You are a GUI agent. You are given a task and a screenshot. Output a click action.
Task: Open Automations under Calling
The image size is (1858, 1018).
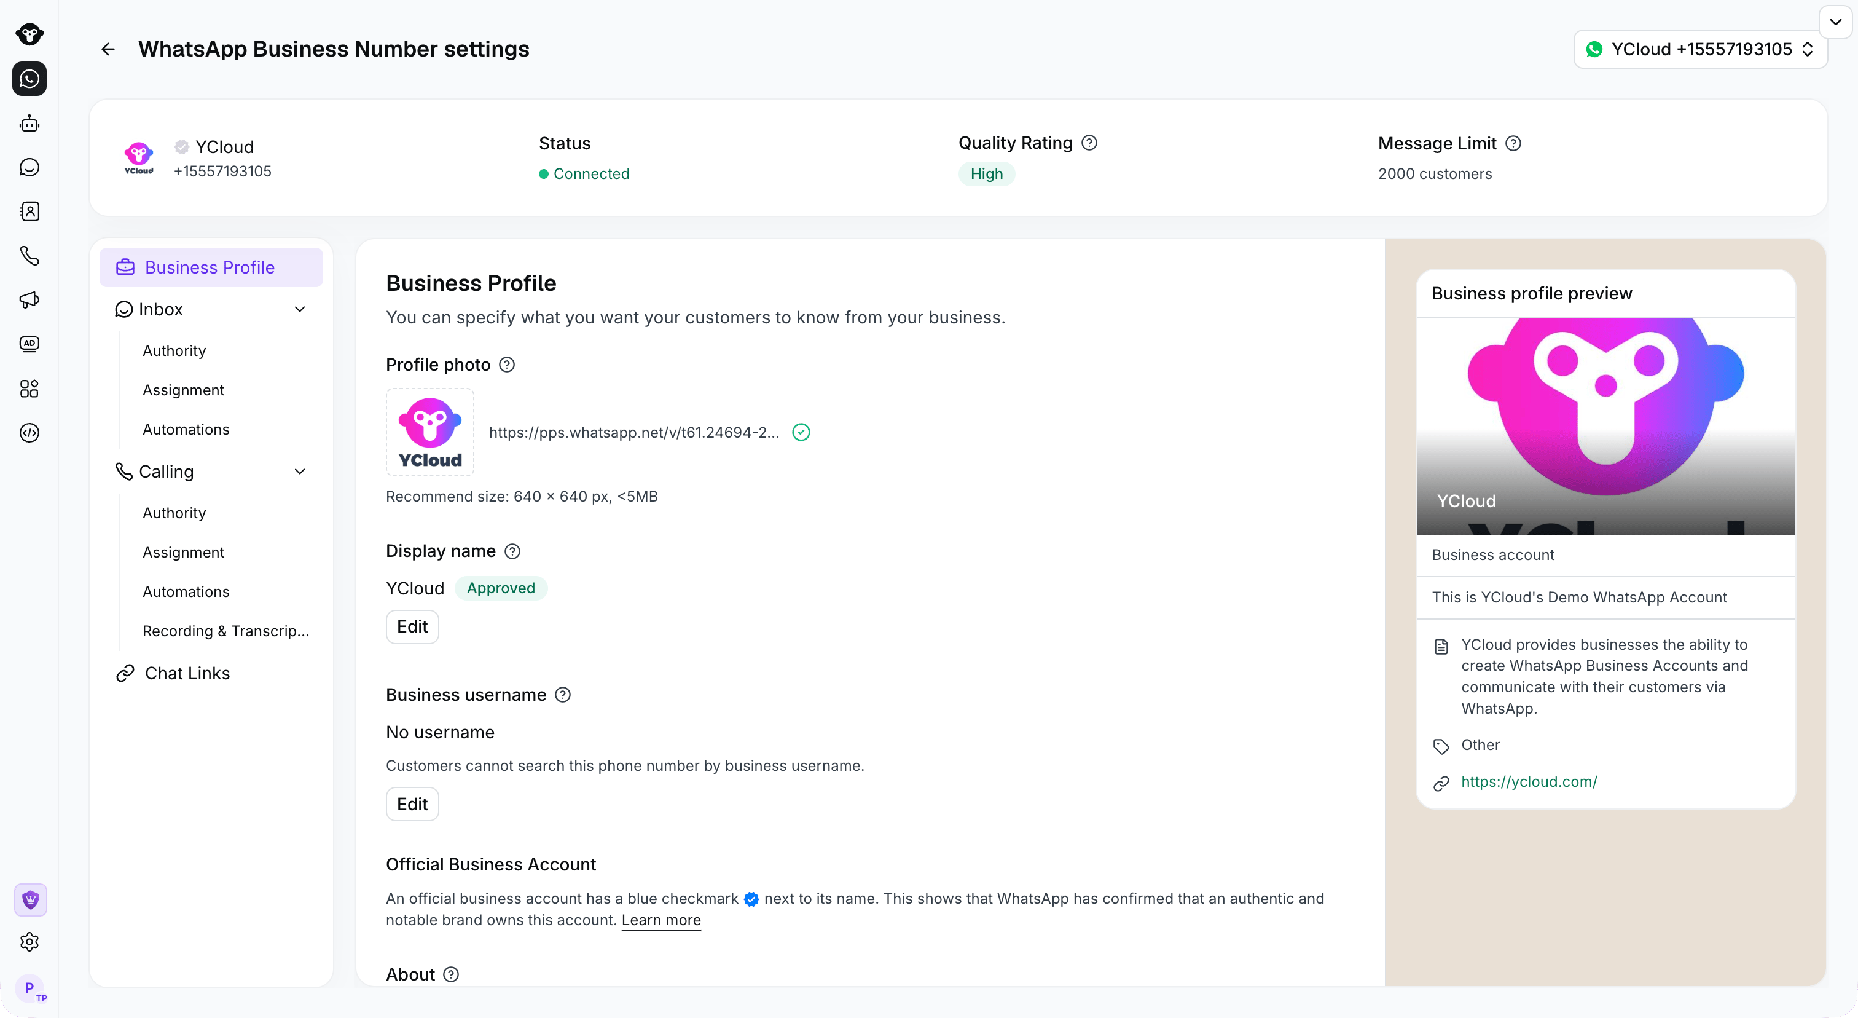186,591
